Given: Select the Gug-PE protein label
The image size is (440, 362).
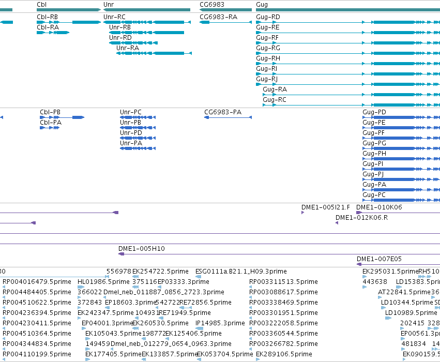Looking at the screenshot, I should (x=374, y=123).
